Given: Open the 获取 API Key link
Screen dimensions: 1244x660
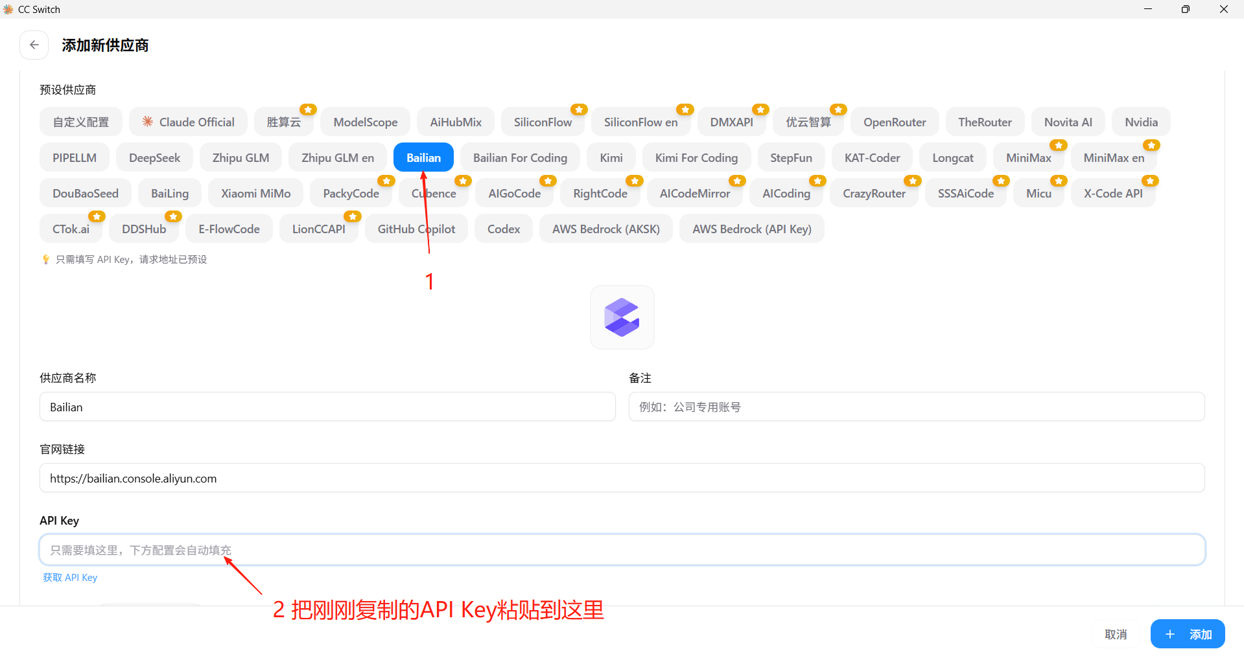Looking at the screenshot, I should pos(69,577).
